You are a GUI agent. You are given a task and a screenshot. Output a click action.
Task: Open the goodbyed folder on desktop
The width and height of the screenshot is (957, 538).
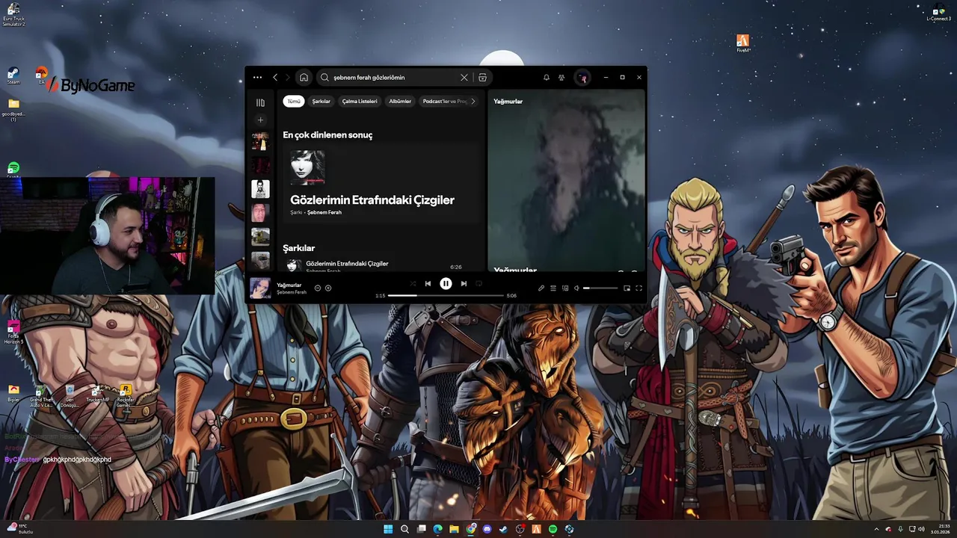point(13,109)
